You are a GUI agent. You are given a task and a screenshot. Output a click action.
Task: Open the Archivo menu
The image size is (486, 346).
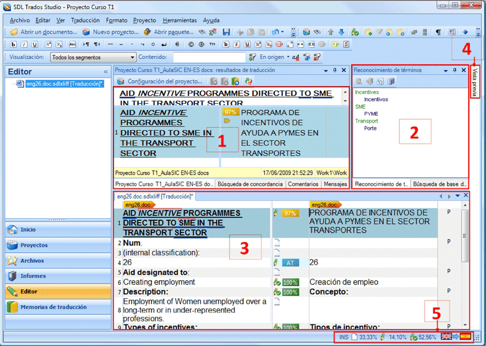pos(20,20)
